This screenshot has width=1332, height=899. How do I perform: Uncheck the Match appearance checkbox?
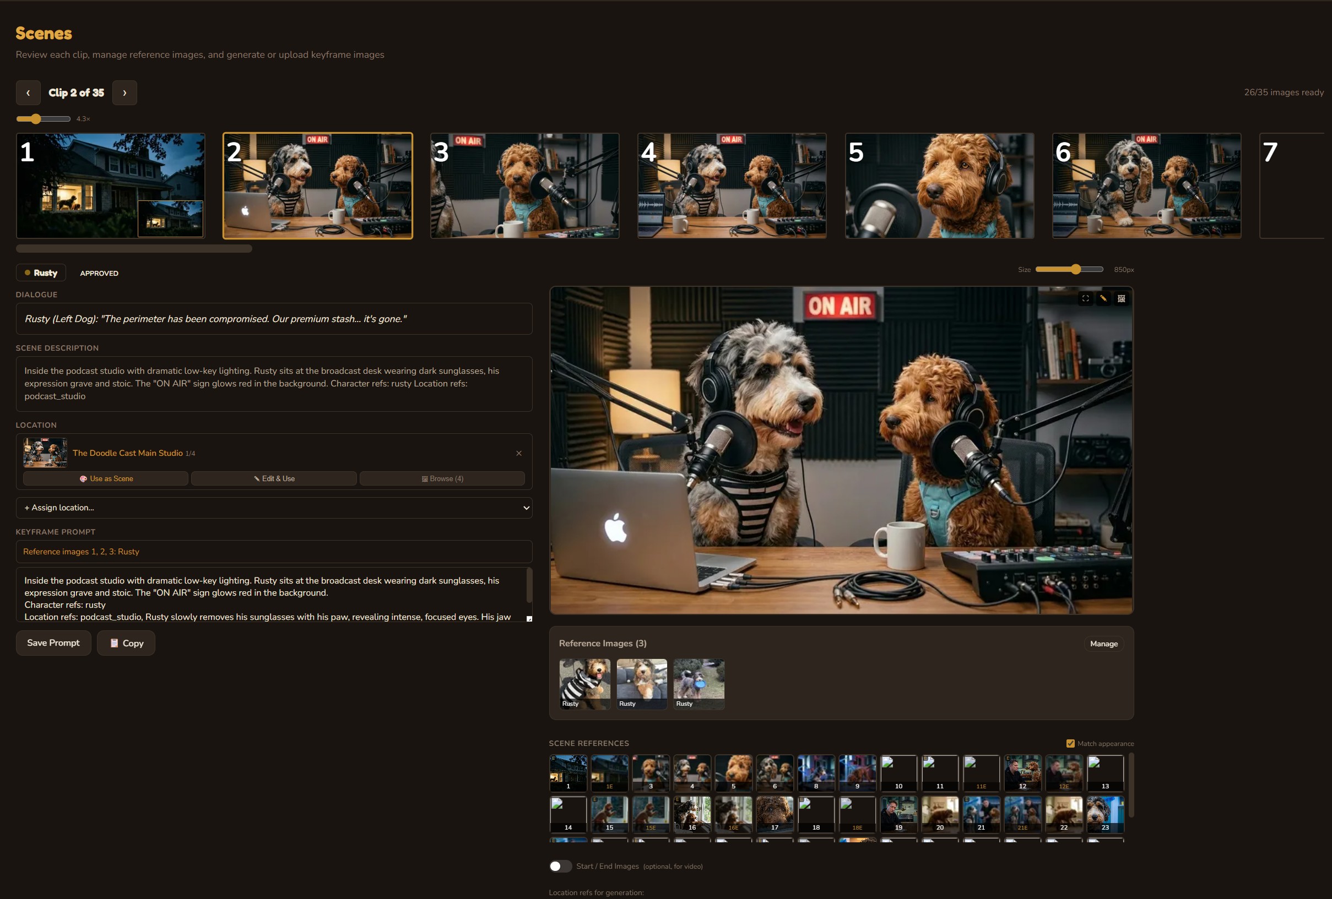(x=1070, y=743)
